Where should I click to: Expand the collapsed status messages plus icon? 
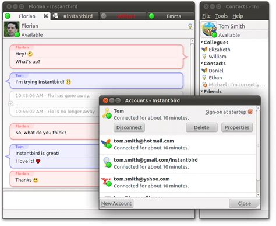click(11, 104)
